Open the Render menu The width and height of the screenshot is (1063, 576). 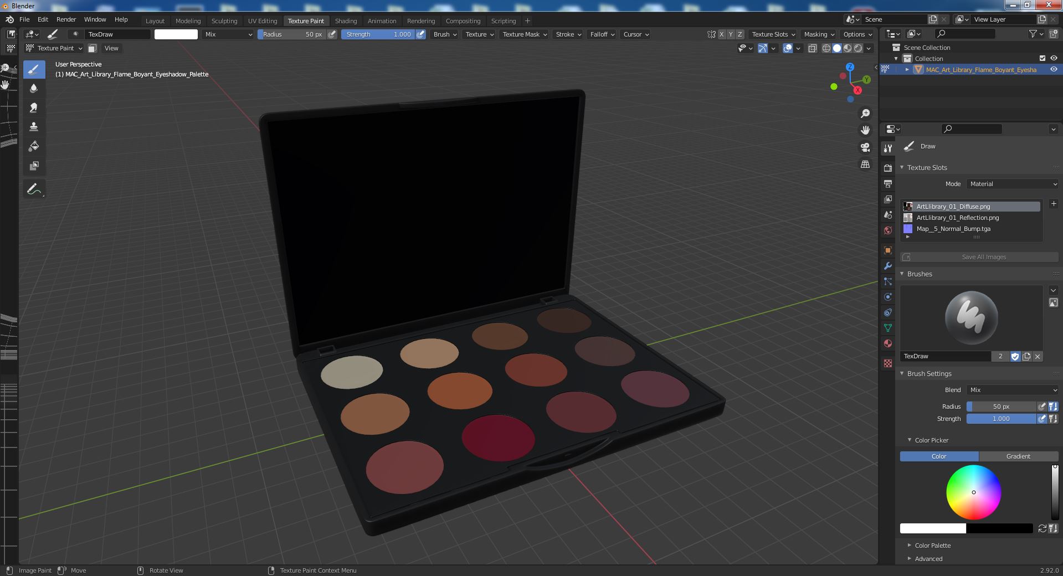pos(66,19)
